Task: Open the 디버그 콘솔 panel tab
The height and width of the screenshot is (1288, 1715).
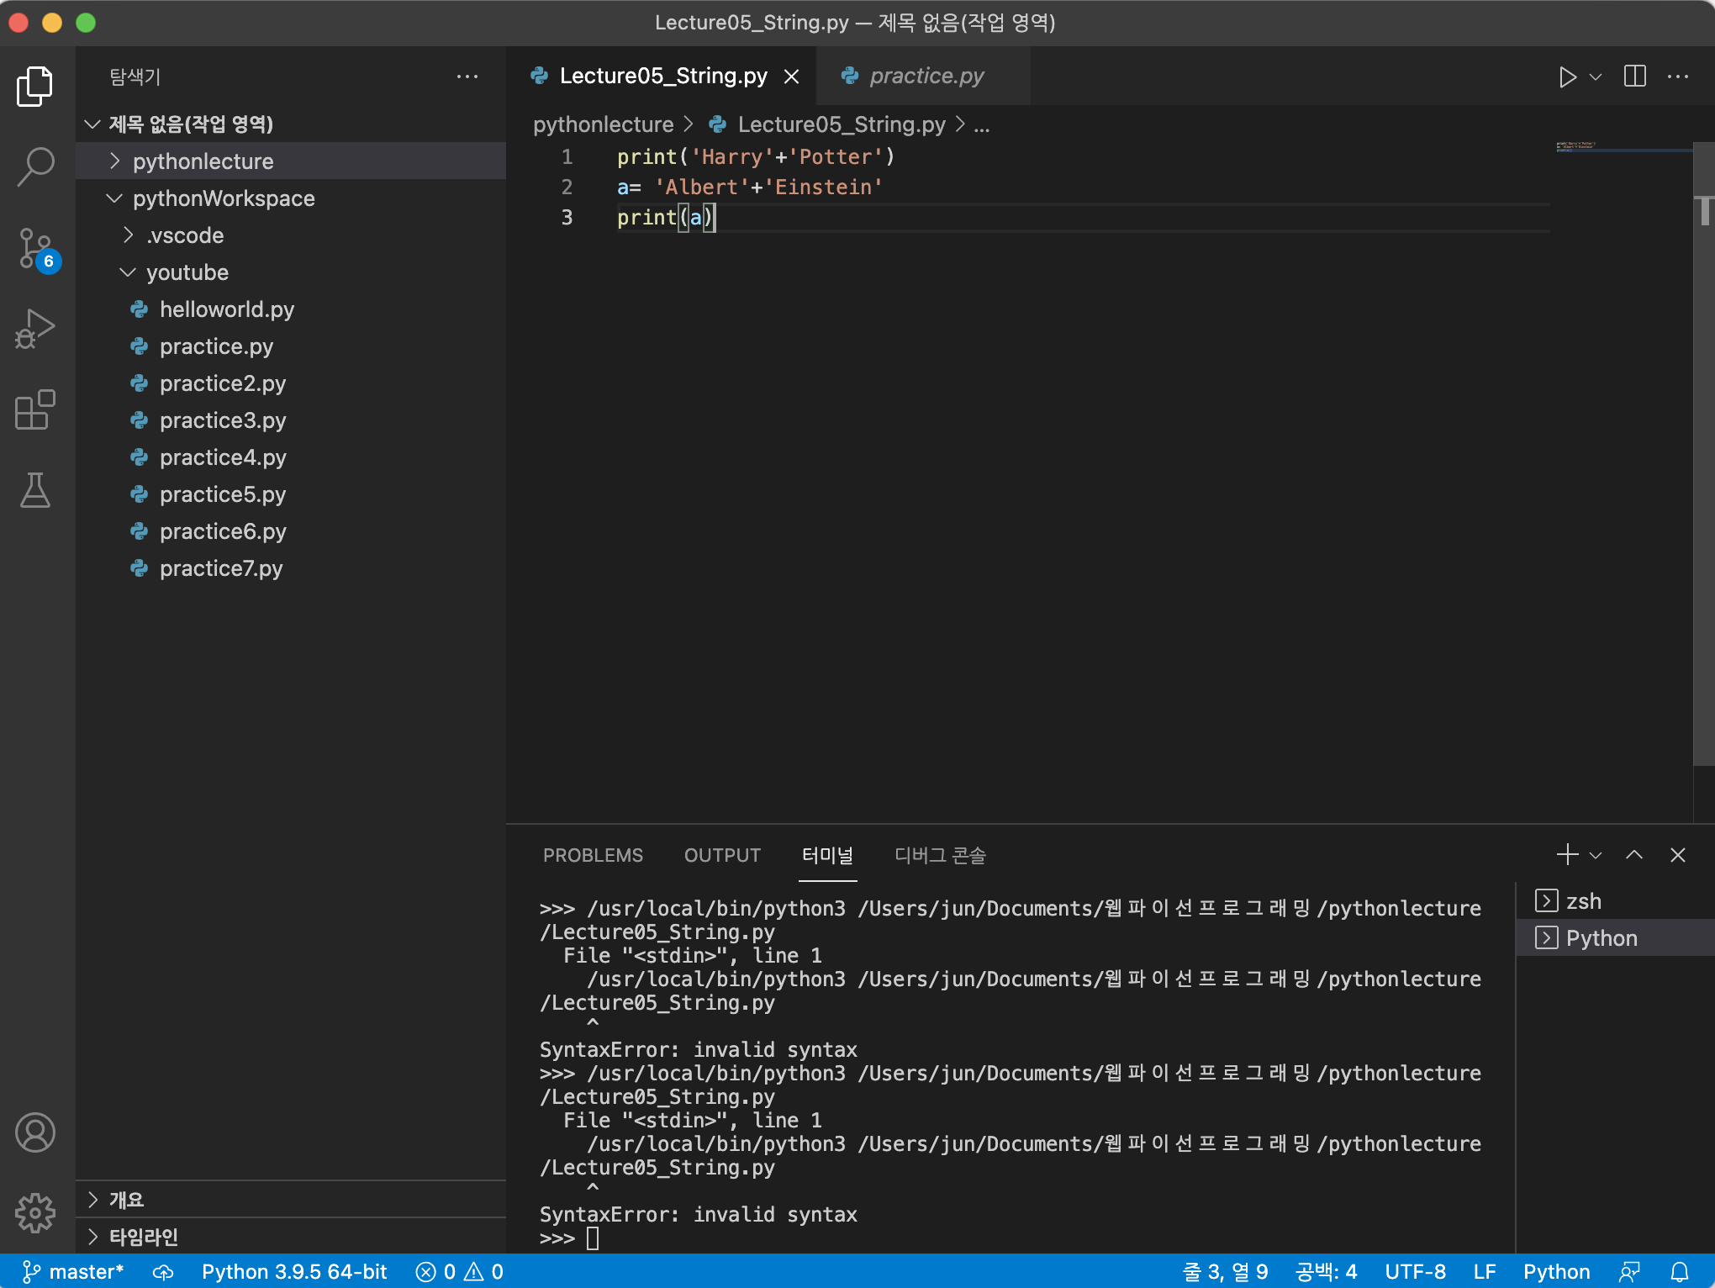Action: 940,855
